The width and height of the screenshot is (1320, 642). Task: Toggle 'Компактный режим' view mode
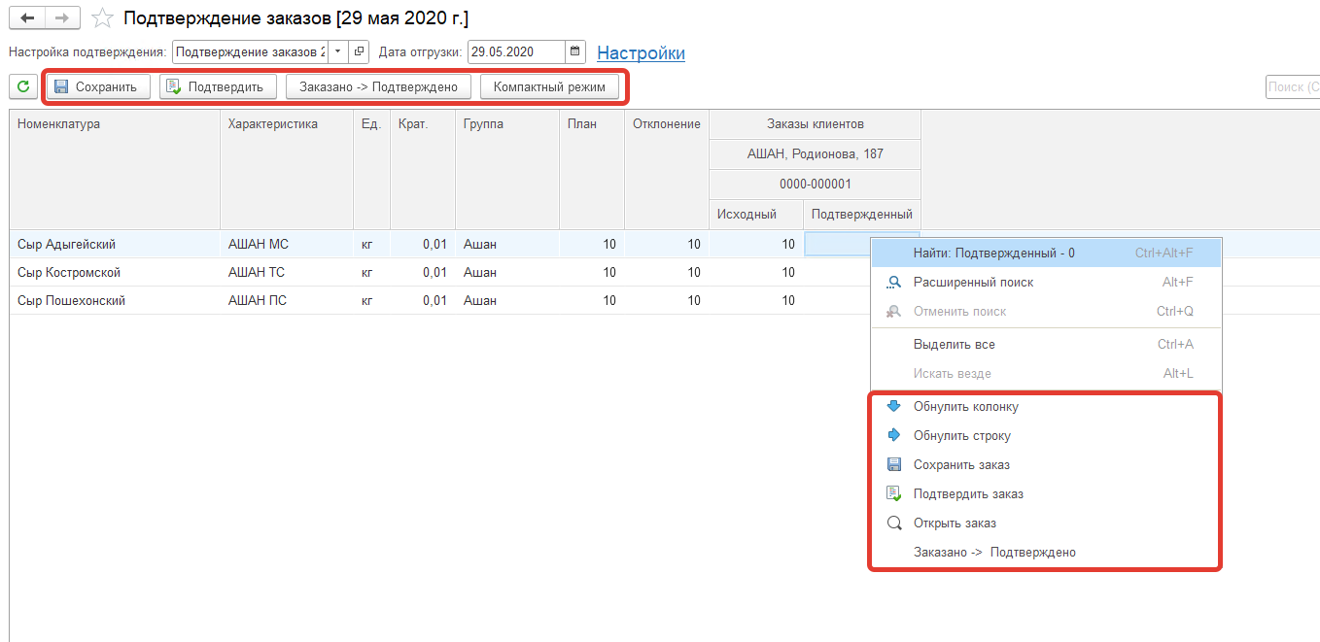pyautogui.click(x=549, y=86)
